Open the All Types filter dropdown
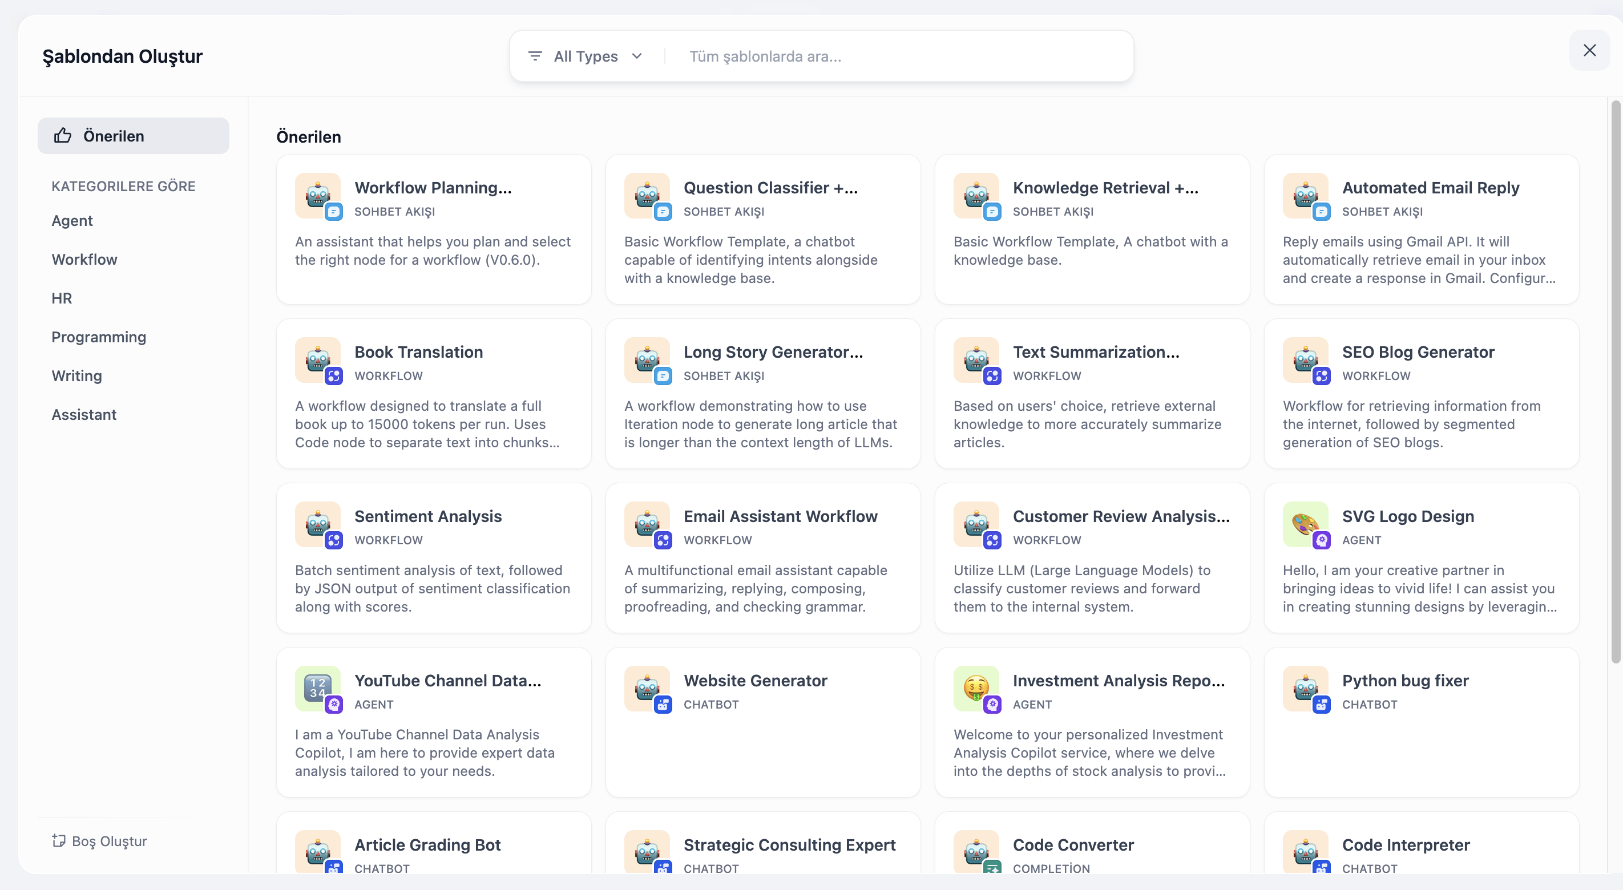 [x=586, y=56]
